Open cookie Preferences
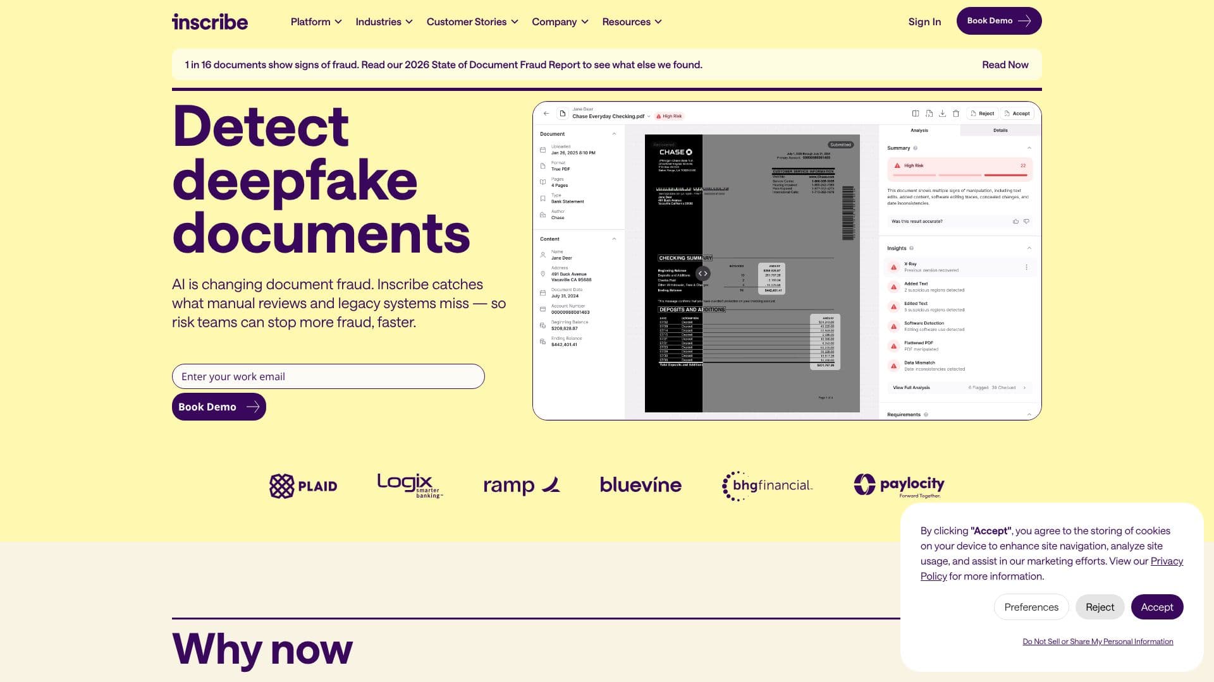1214x682 pixels. 1031,607
